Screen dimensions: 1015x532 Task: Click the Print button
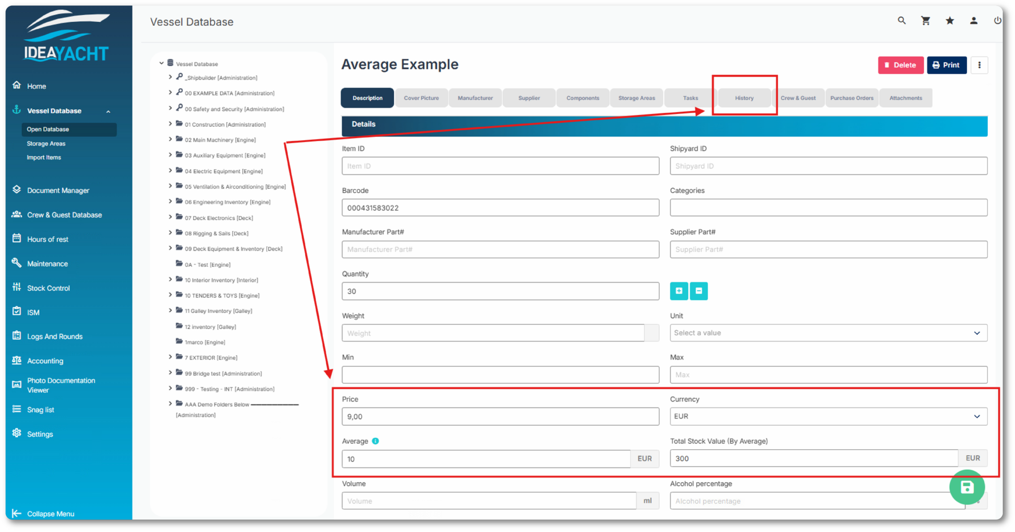click(946, 65)
